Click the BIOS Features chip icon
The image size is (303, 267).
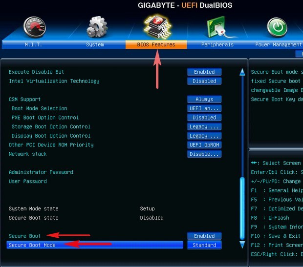pos(158,26)
